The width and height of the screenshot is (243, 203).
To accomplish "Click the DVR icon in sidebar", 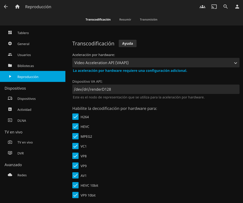I will [x=10, y=153].
